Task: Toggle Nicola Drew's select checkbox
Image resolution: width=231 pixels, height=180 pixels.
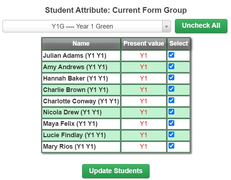Action: (171, 112)
